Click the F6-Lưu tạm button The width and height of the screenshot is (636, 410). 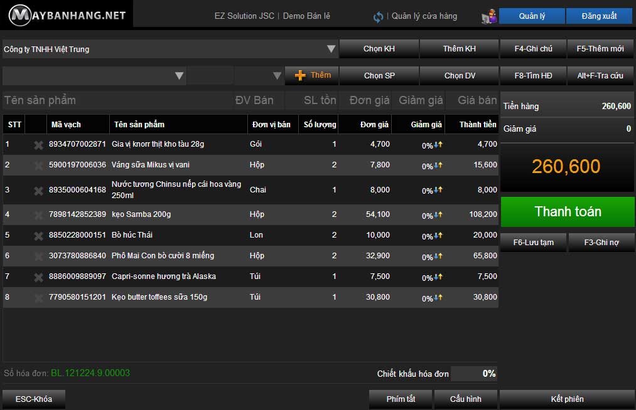tap(533, 242)
